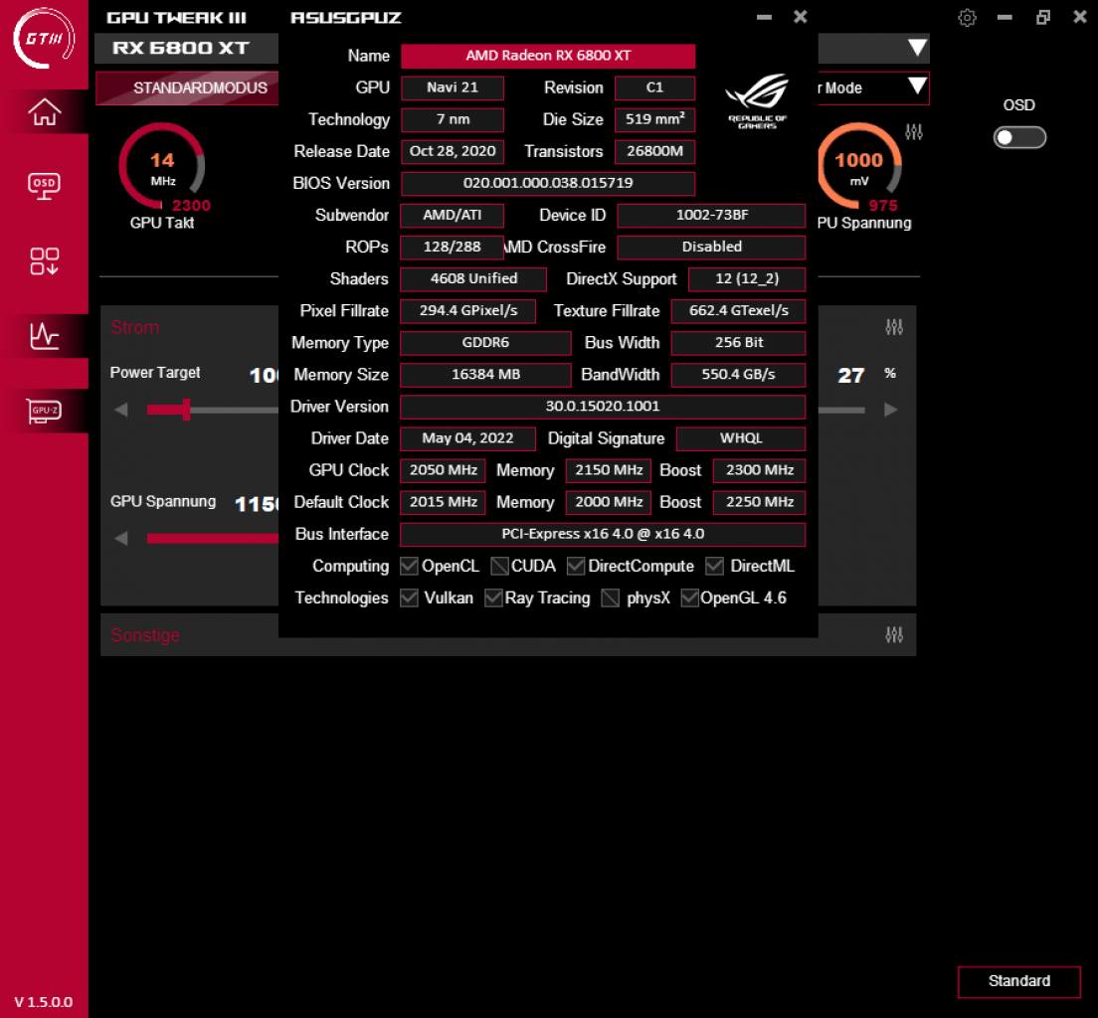Click the 256 Bit bus width value
Image resolution: width=1098 pixels, height=1018 pixels.
[x=739, y=343]
